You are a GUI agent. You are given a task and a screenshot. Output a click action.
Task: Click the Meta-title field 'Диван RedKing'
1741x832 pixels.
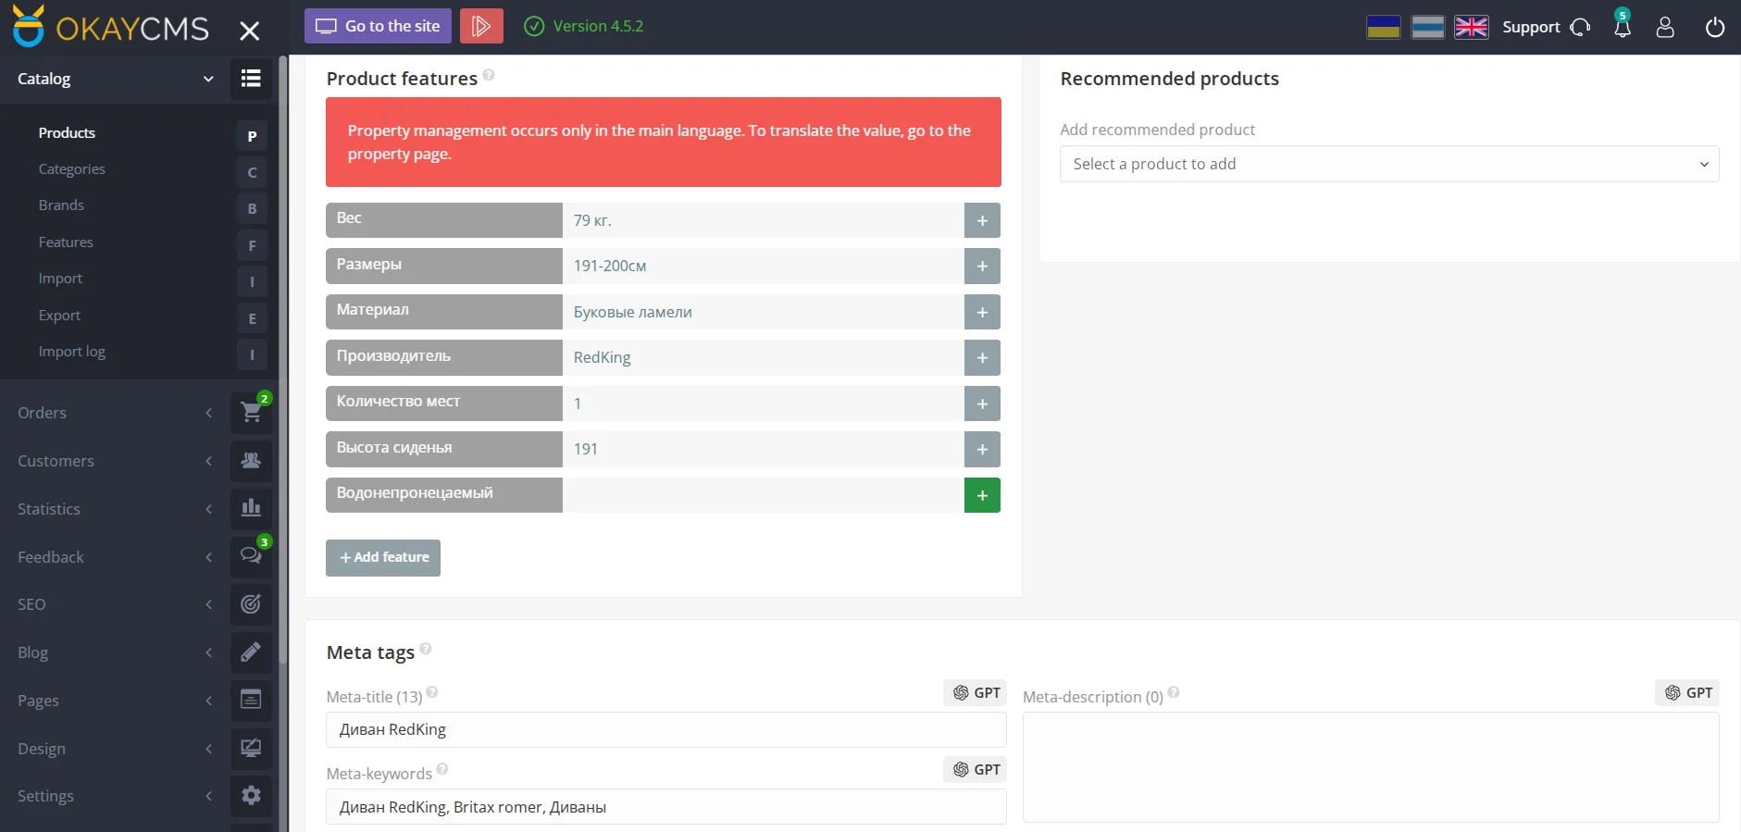click(x=666, y=729)
